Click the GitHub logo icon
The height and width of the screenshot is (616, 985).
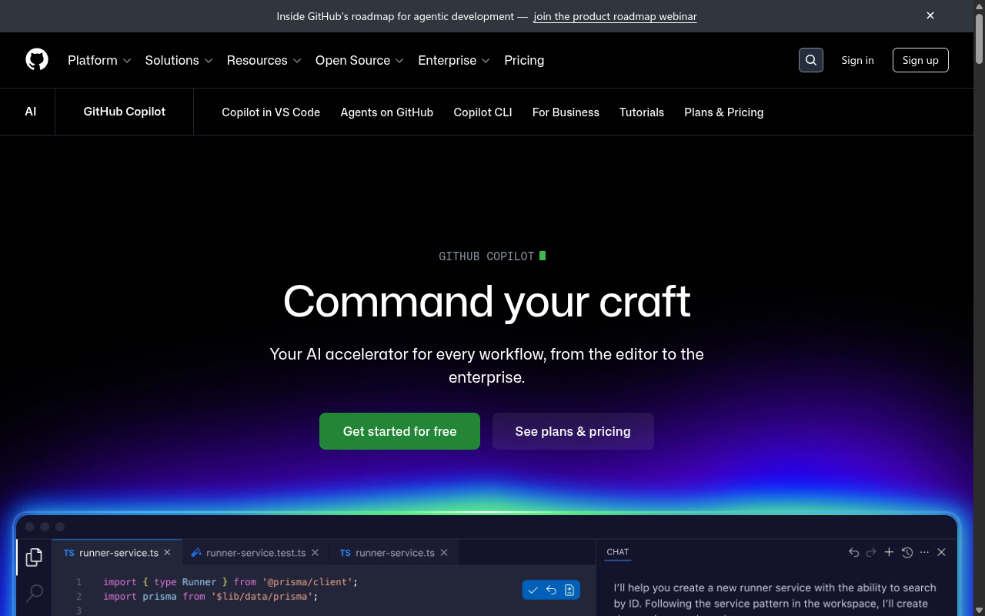[x=36, y=59]
